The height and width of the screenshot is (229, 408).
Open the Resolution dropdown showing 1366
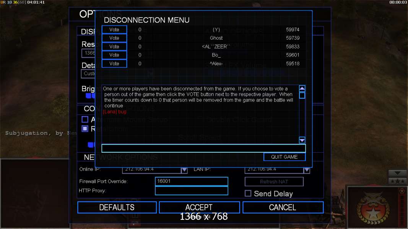[88, 53]
